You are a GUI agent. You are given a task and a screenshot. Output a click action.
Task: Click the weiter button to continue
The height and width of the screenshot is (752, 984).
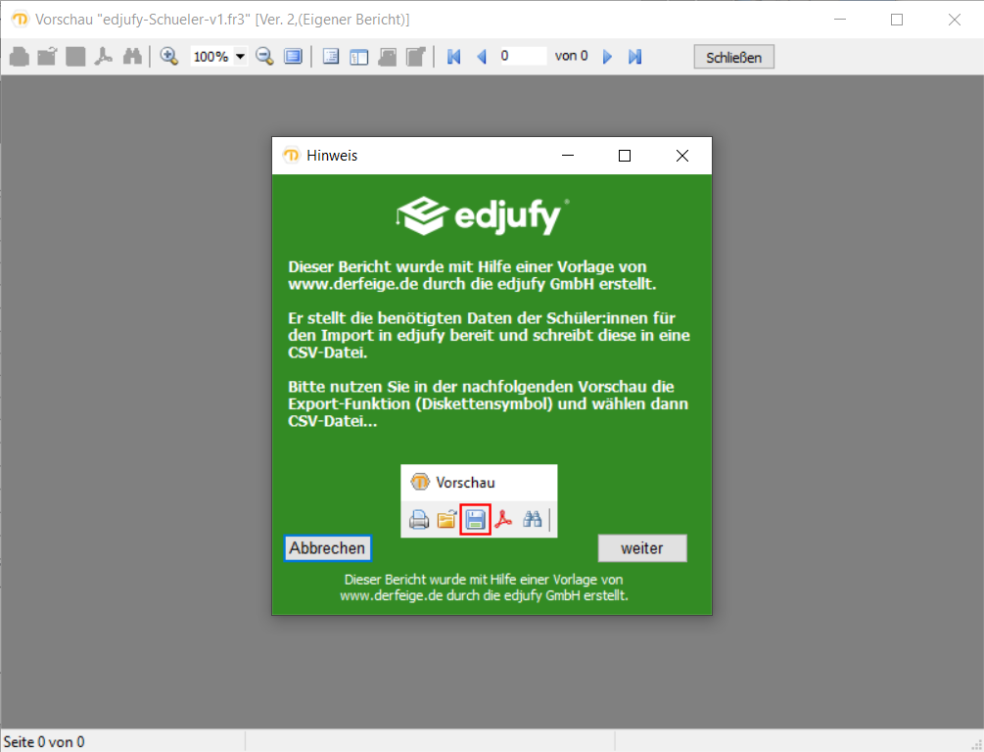point(642,548)
